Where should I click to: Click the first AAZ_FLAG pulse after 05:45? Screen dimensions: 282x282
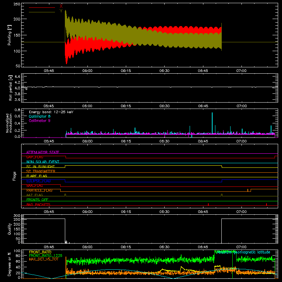(65, 195)
